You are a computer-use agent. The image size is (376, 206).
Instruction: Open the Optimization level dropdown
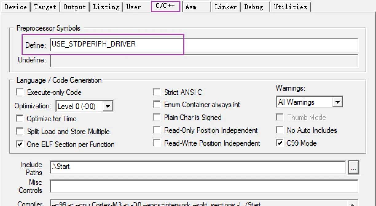coord(108,107)
